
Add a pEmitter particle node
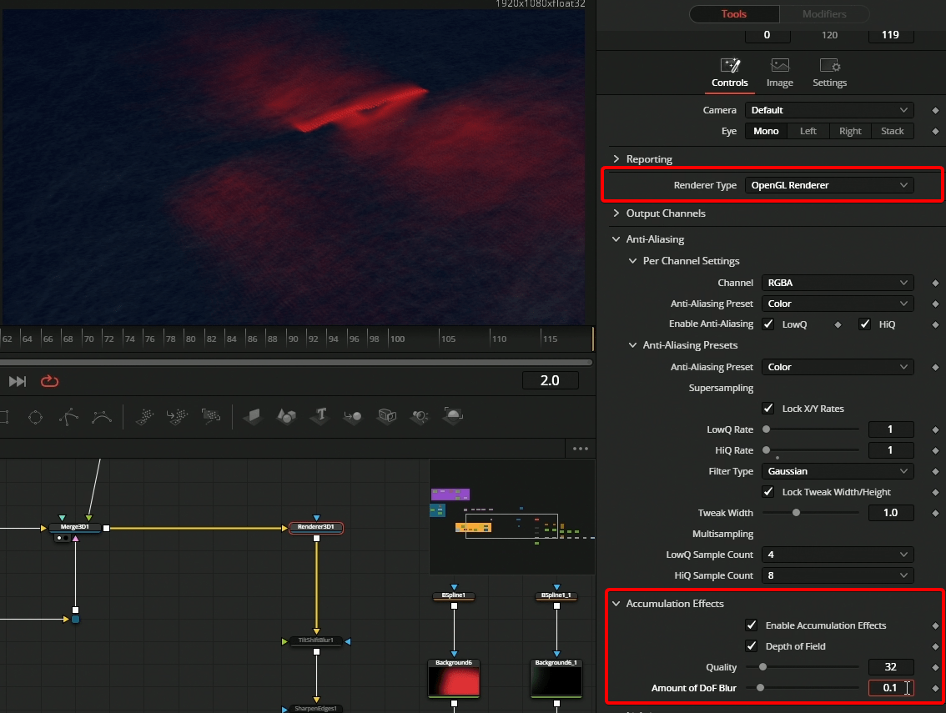[x=145, y=416]
